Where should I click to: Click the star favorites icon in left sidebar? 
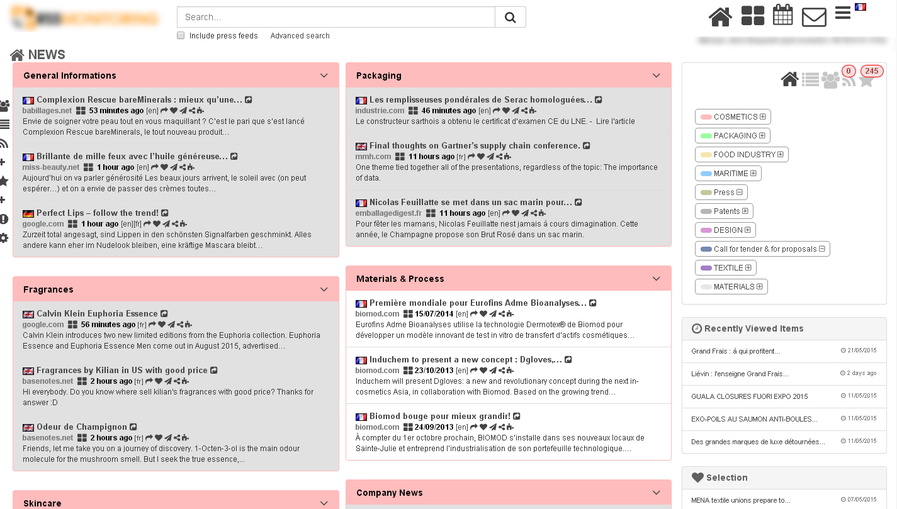[x=4, y=181]
